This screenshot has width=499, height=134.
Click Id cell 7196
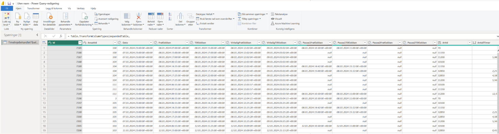click(x=64, y=98)
